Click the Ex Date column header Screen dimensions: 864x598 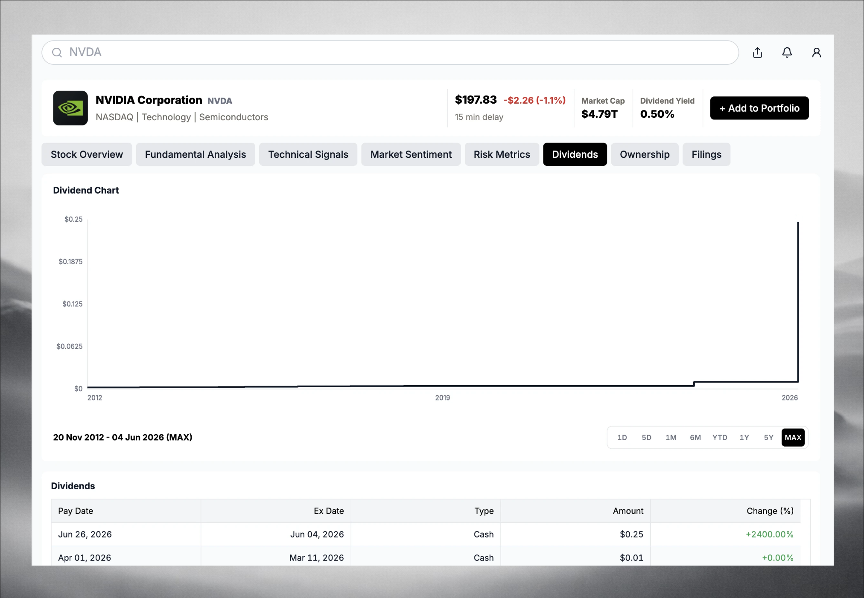(x=276, y=511)
